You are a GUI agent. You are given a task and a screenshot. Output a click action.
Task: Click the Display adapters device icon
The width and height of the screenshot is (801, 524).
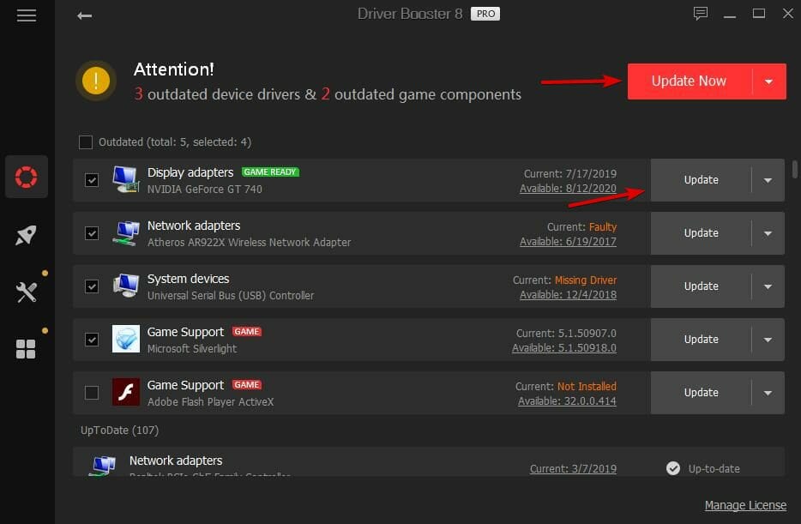pyautogui.click(x=126, y=179)
